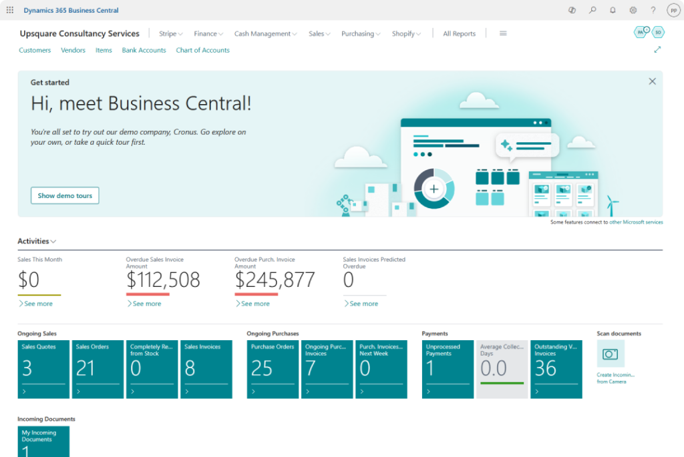Open the notifications bell

point(613,10)
